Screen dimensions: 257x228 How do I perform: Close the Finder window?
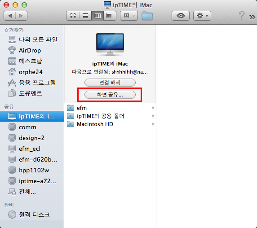pos(6,5)
